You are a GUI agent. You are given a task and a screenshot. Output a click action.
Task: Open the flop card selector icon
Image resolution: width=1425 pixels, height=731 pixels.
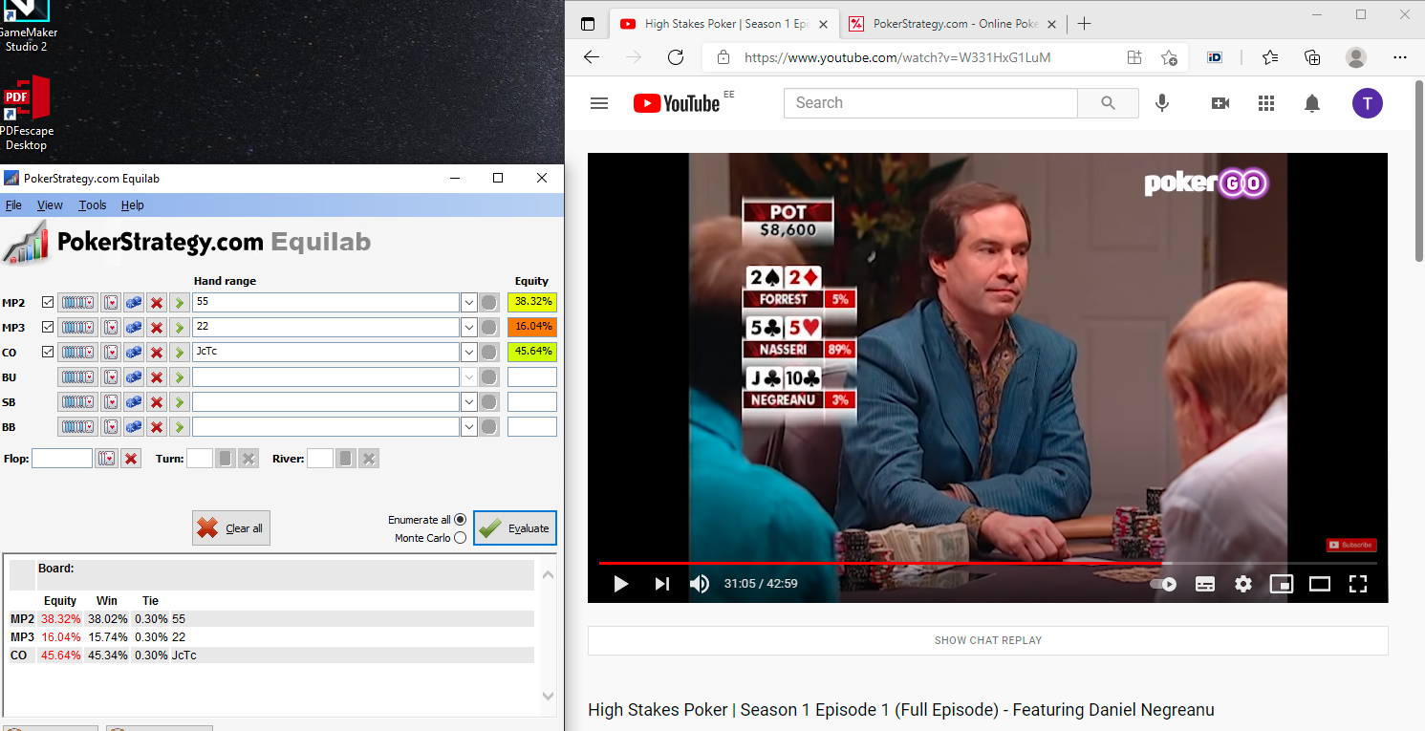(106, 459)
